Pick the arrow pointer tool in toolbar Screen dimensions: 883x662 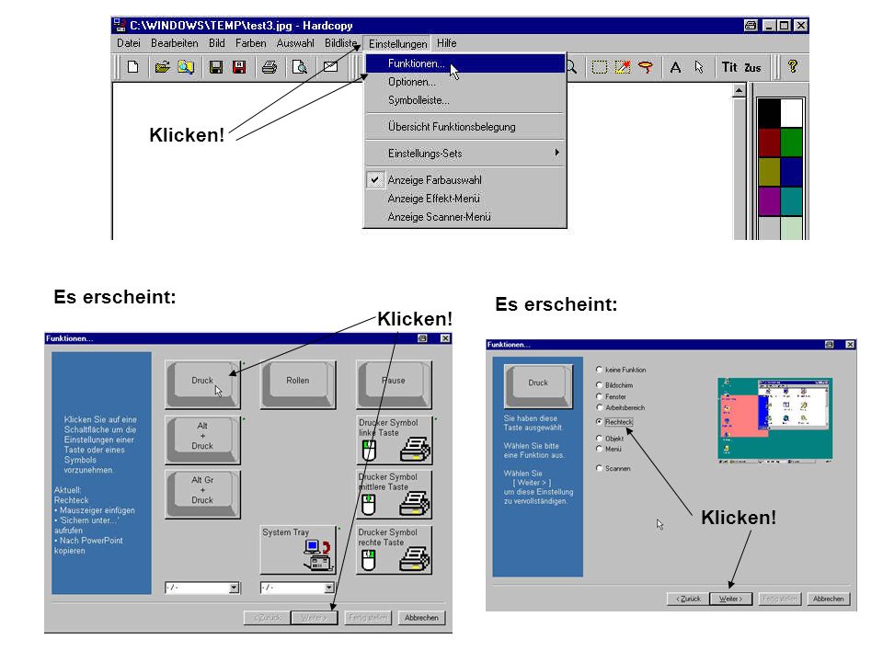click(699, 67)
